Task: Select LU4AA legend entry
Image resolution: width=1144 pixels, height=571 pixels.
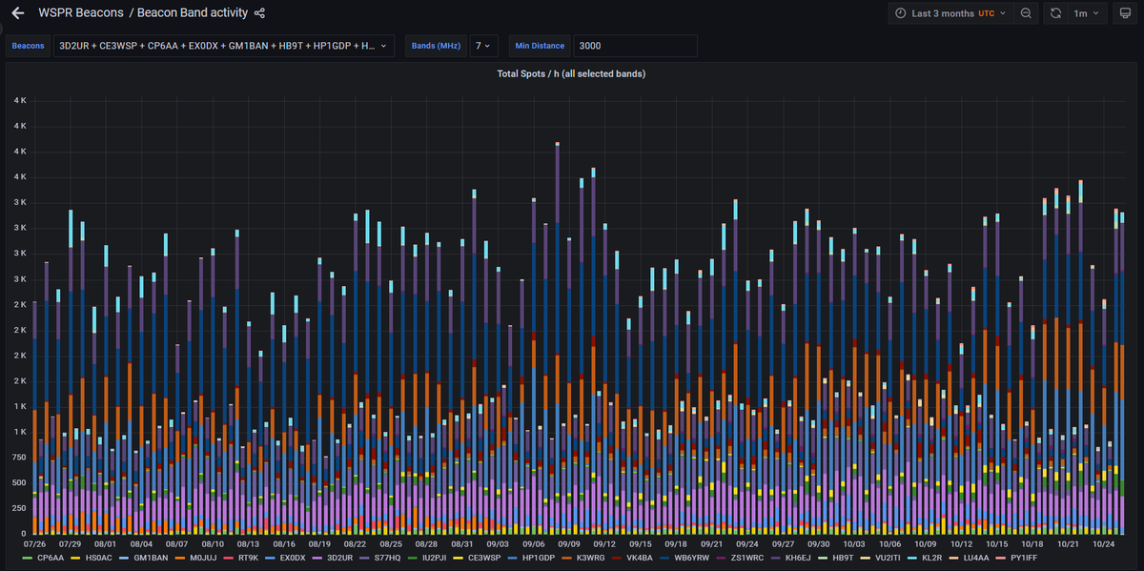Action: [976, 557]
